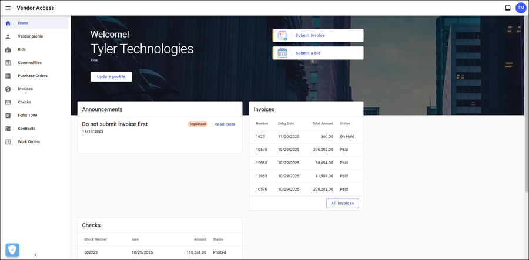Select invoice number 10576

tap(262, 189)
